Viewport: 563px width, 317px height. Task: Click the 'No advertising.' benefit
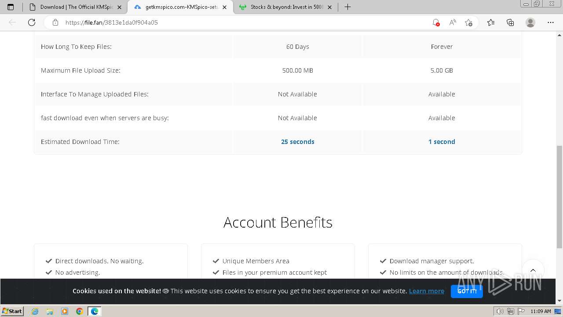77,273
